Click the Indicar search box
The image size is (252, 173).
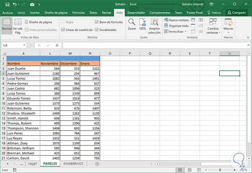pyautogui.click(x=214, y=13)
